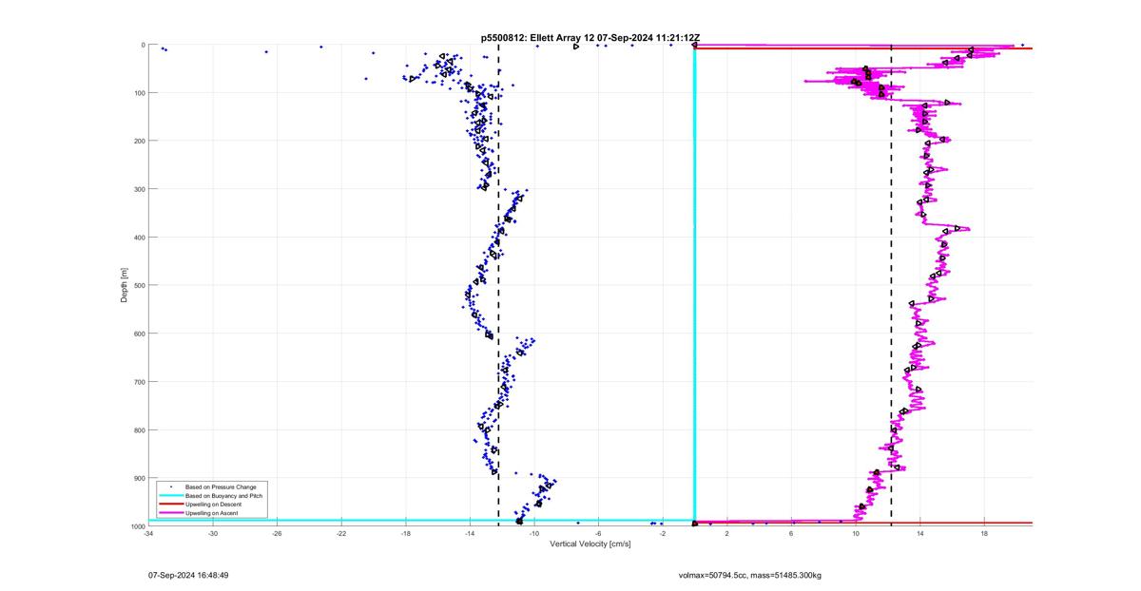Click the y-axis tick label '600'

pos(138,334)
